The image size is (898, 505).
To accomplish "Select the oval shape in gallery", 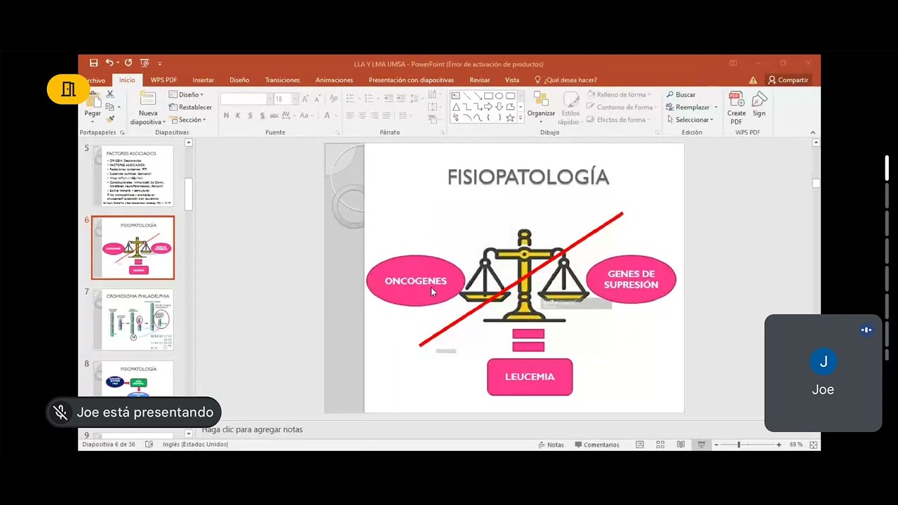I will coord(500,95).
